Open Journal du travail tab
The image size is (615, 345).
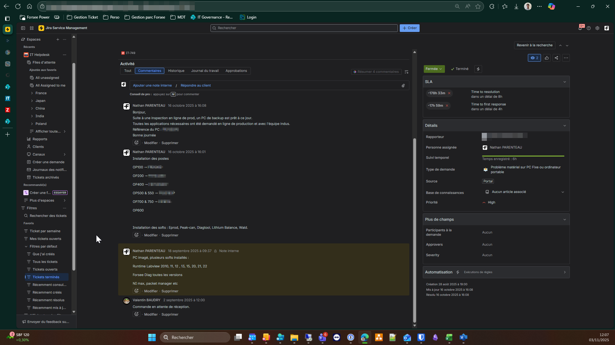(x=205, y=71)
